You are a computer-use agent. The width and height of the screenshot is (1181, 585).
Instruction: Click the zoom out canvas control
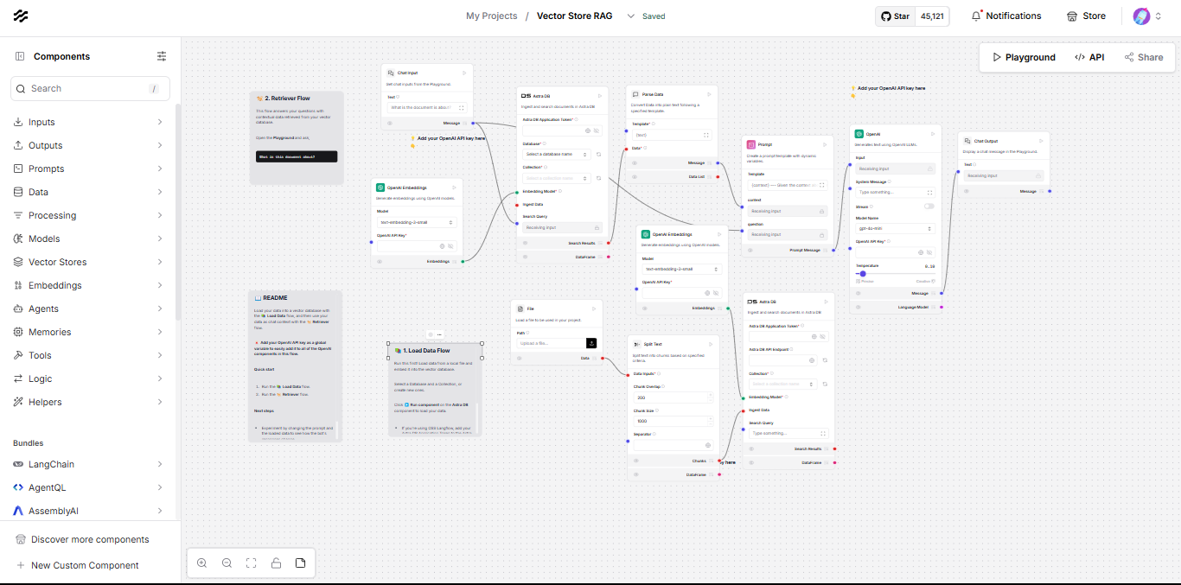click(x=227, y=563)
